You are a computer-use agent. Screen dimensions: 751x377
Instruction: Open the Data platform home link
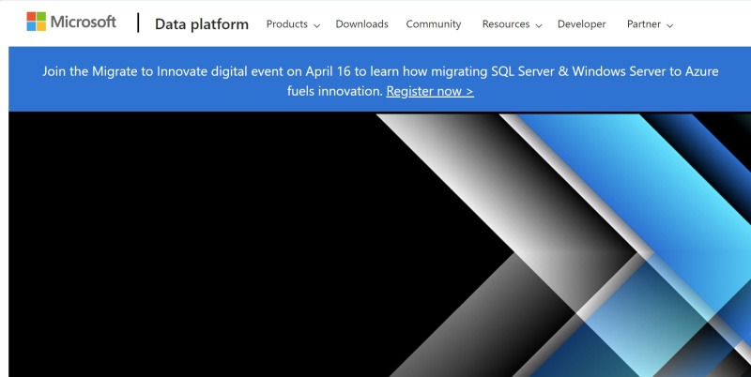click(x=202, y=24)
